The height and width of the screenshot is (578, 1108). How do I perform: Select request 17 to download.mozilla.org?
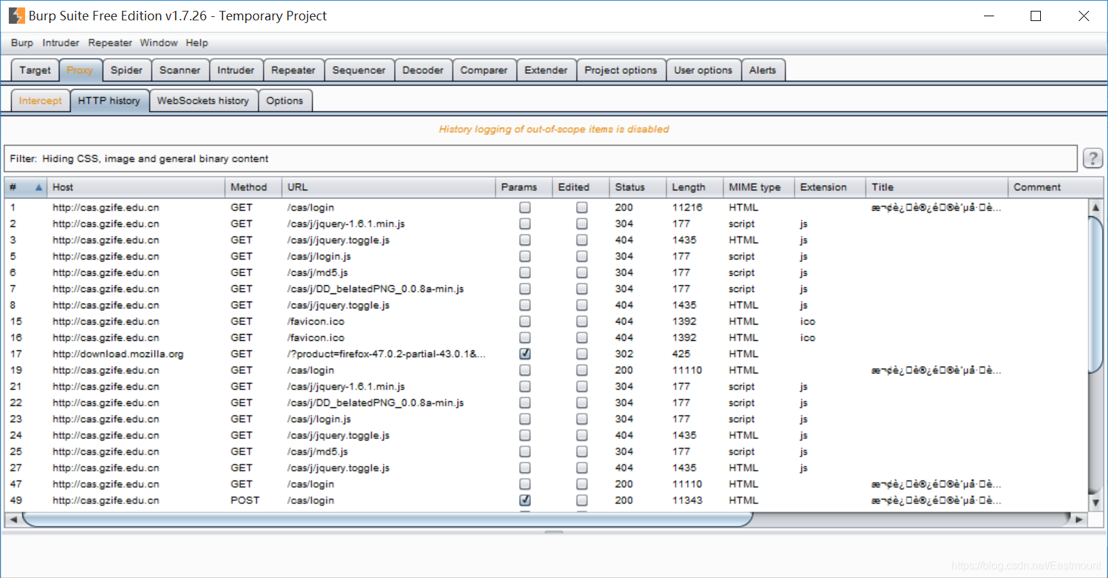545,354
